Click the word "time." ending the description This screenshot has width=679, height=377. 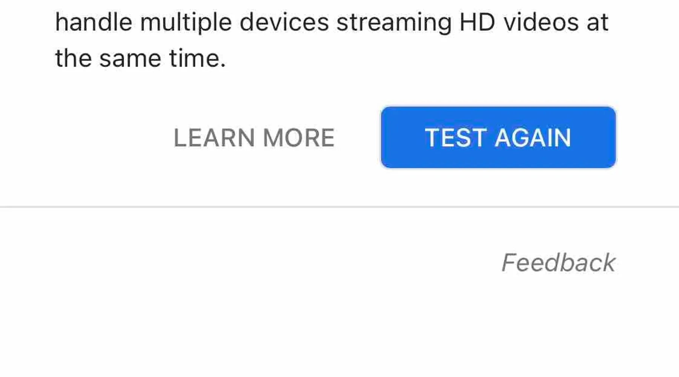tap(197, 58)
